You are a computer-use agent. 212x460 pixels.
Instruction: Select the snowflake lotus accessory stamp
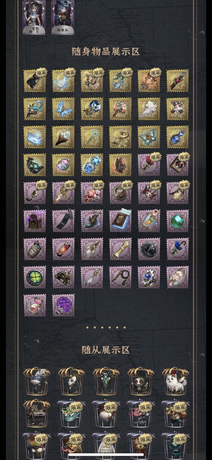point(35,137)
